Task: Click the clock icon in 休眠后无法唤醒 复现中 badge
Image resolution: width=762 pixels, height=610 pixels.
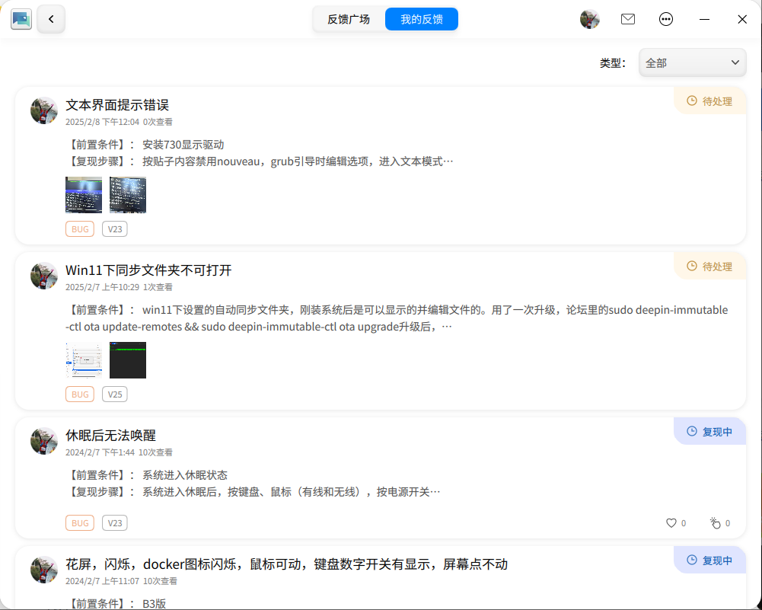Action: tap(691, 431)
